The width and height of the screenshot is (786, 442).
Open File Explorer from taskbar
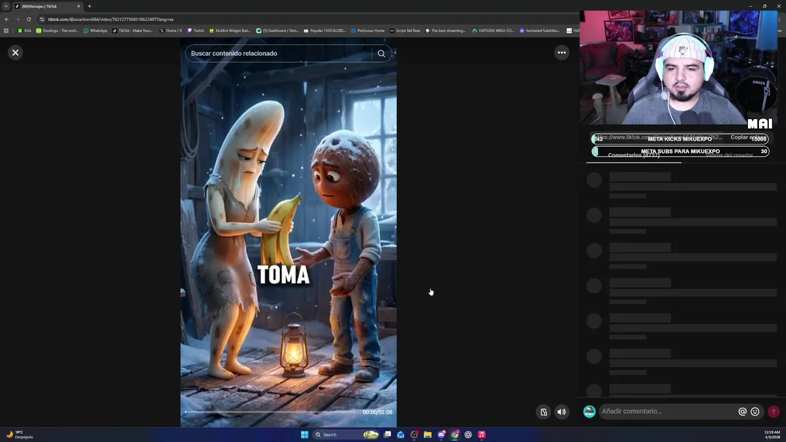427,435
